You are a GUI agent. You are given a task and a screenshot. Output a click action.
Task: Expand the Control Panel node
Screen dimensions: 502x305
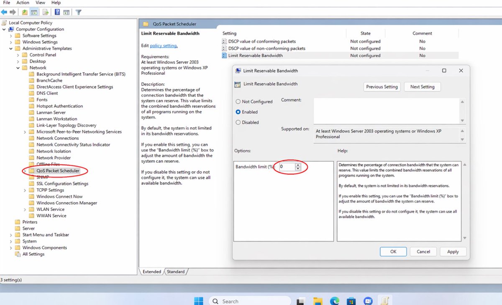(18, 55)
